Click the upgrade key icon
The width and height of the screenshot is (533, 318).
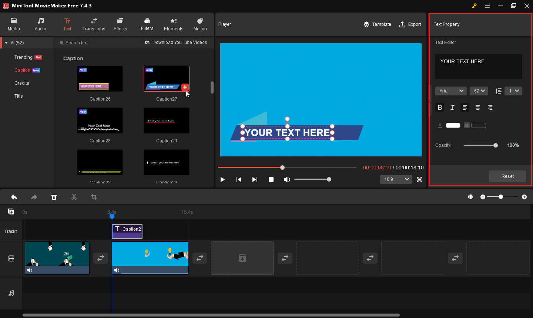click(474, 6)
